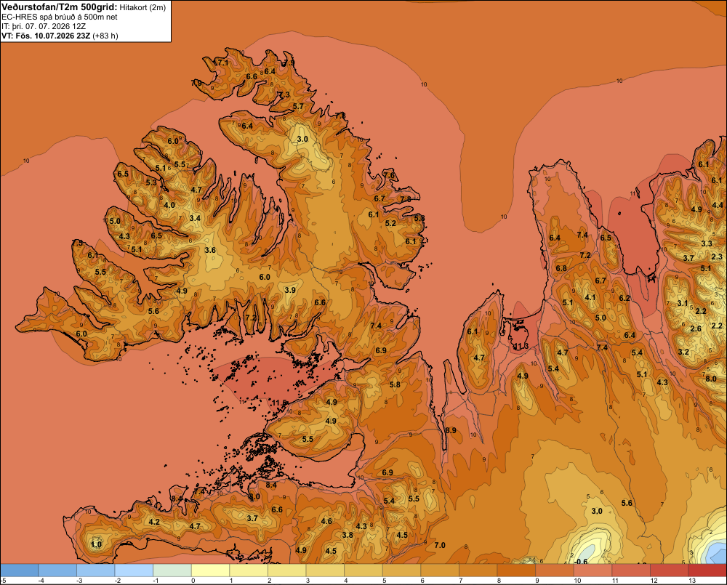Click the 2.6 temperature label
Viewport: 727px width, 585px height.
[x=696, y=328]
